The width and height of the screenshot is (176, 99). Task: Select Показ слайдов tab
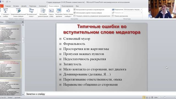point(54,6)
